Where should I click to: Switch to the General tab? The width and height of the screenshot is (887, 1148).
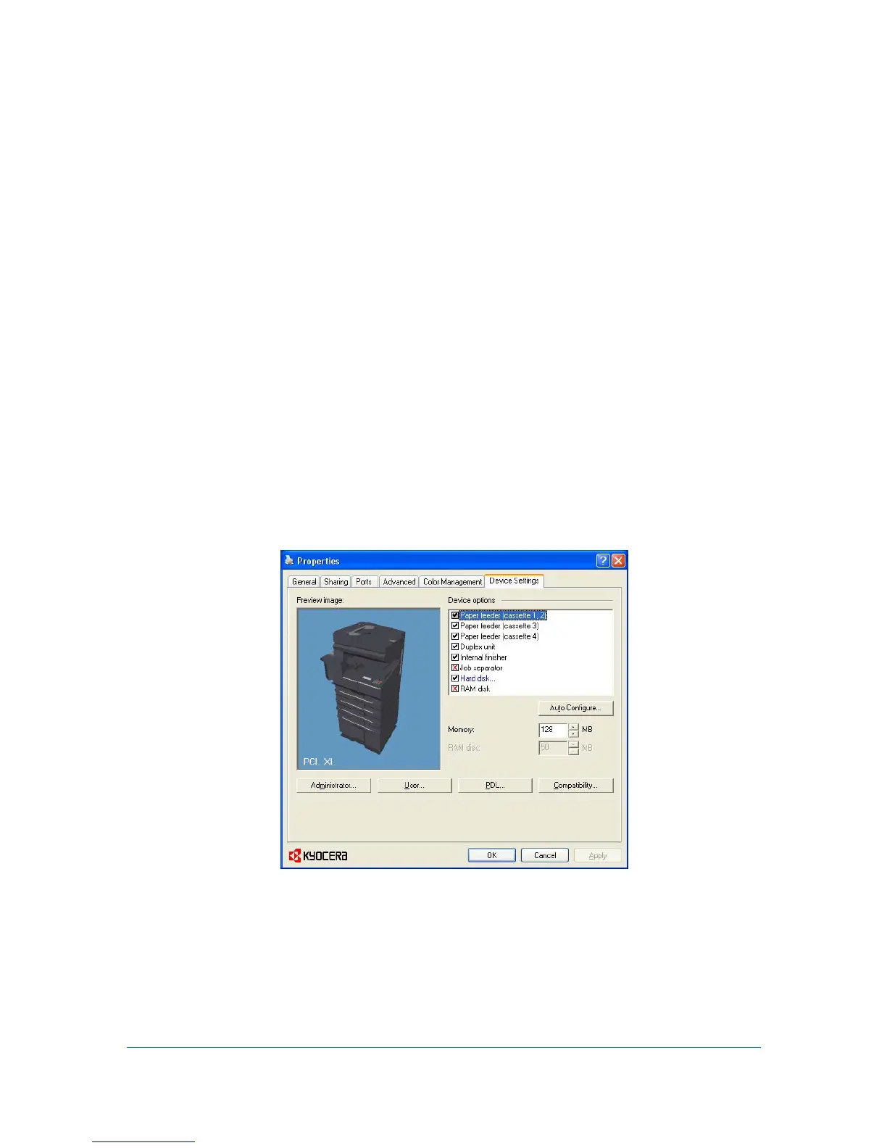304,582
